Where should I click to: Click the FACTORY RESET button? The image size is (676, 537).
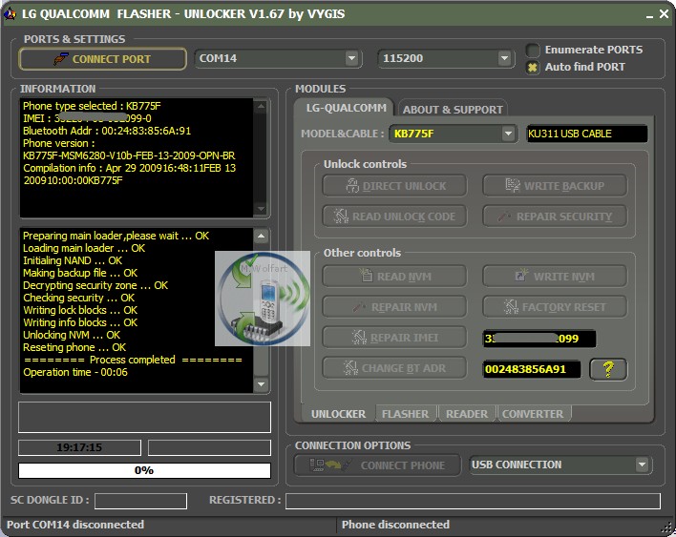(x=555, y=307)
